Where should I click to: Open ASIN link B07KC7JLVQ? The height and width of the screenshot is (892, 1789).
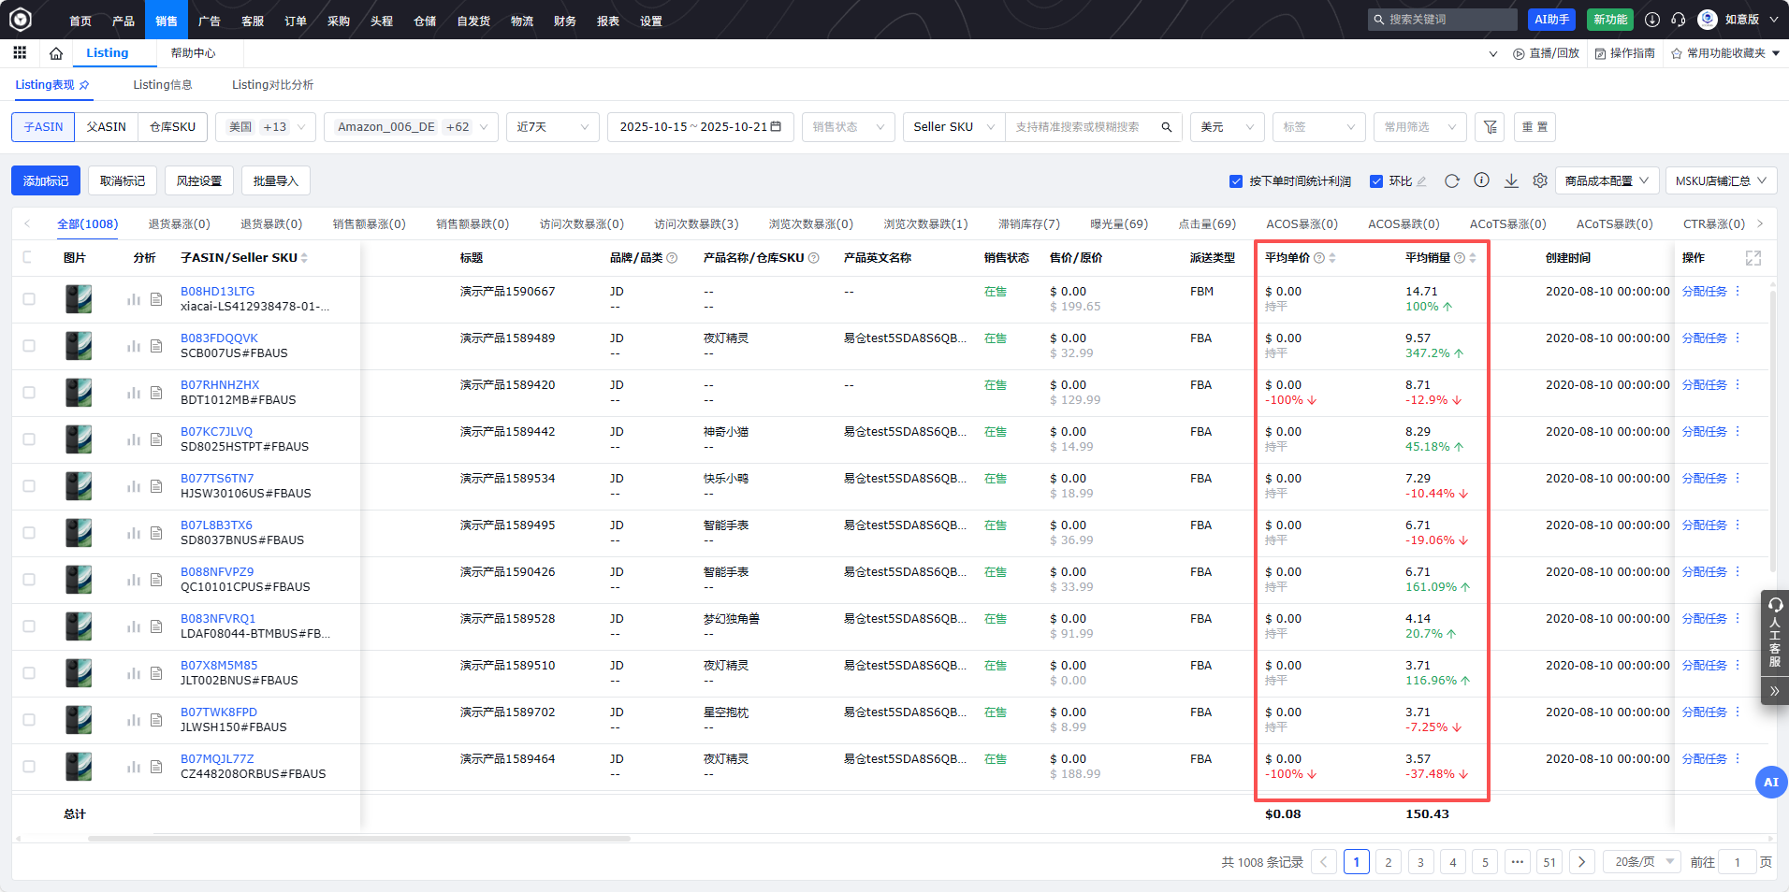tap(216, 432)
